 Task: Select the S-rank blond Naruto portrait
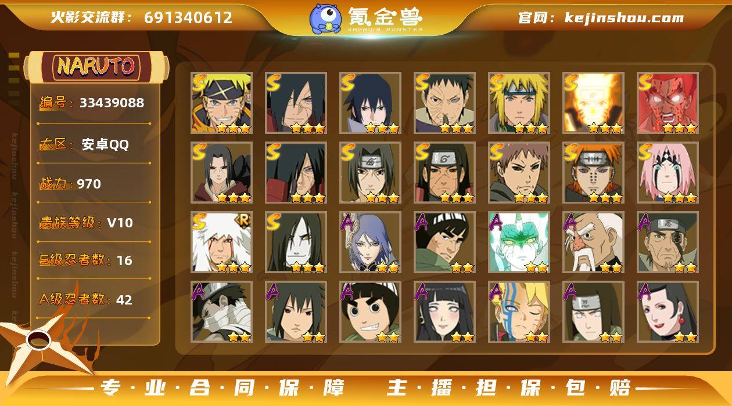coord(221,103)
